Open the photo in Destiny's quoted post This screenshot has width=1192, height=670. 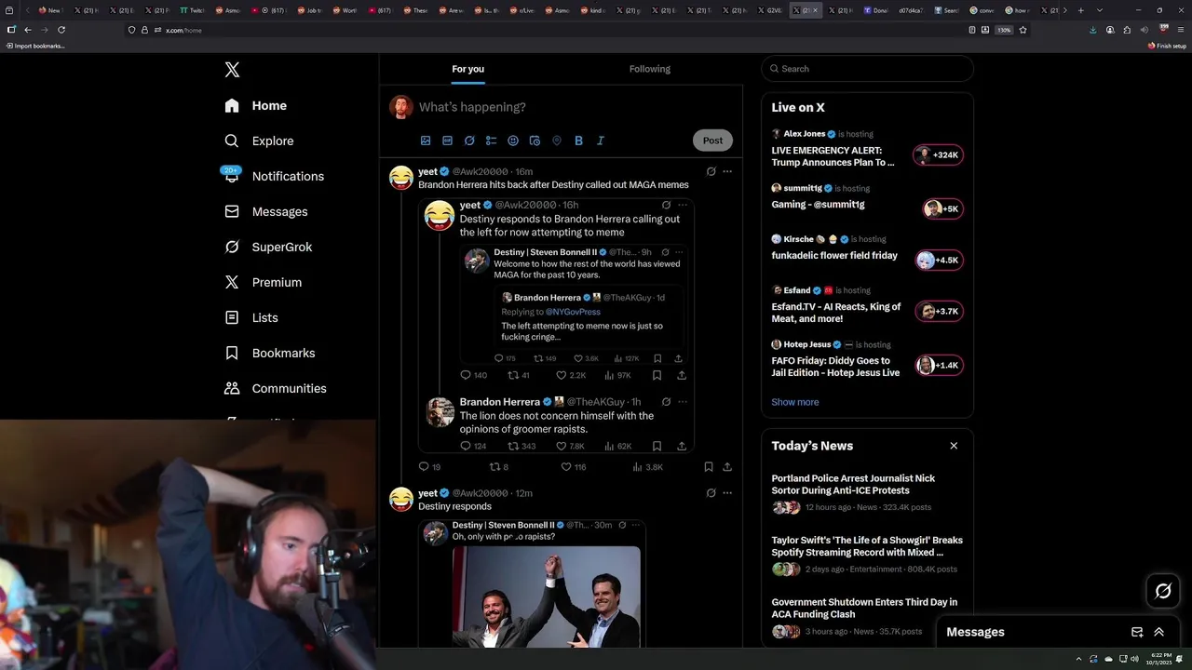click(547, 596)
